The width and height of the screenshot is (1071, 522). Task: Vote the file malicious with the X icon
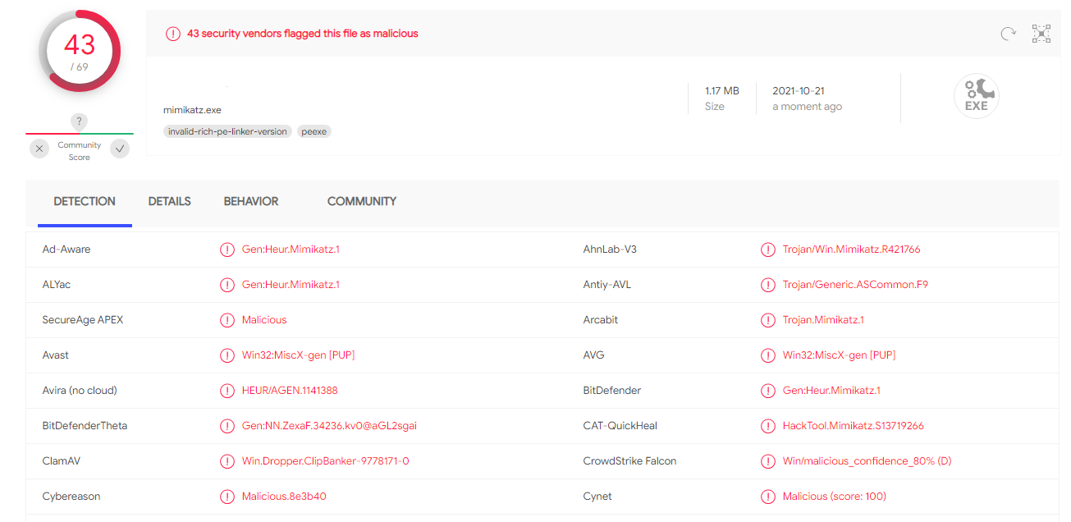pos(39,149)
